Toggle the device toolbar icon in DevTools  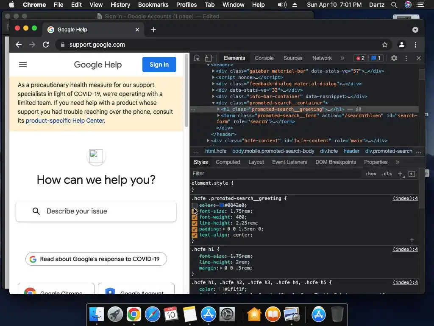tap(208, 58)
